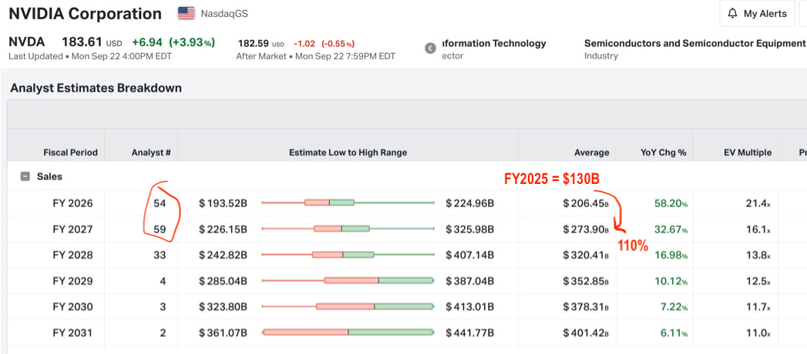Click the Fiscal Period column header
This screenshot has width=807, height=354.
click(x=70, y=152)
